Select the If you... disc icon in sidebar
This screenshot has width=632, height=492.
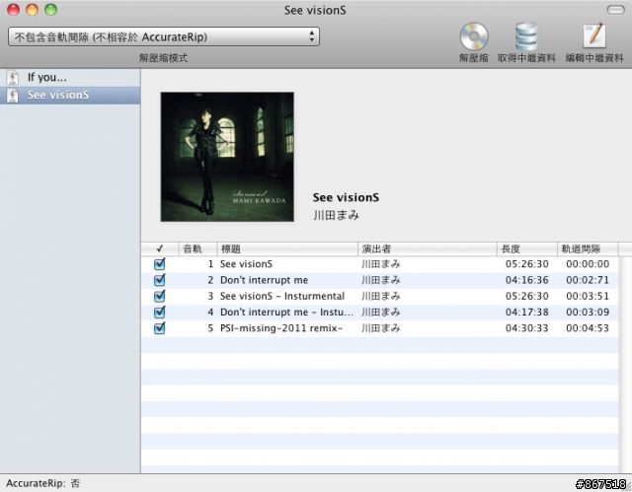point(13,78)
